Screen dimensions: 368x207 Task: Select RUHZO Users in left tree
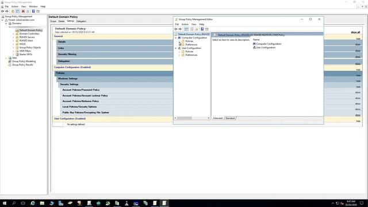click(26, 41)
